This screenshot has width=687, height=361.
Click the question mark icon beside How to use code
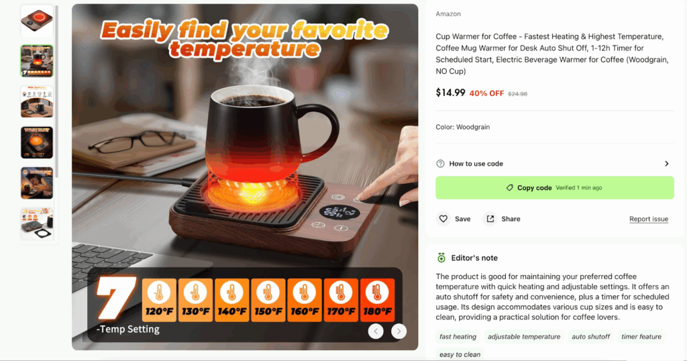(x=440, y=164)
